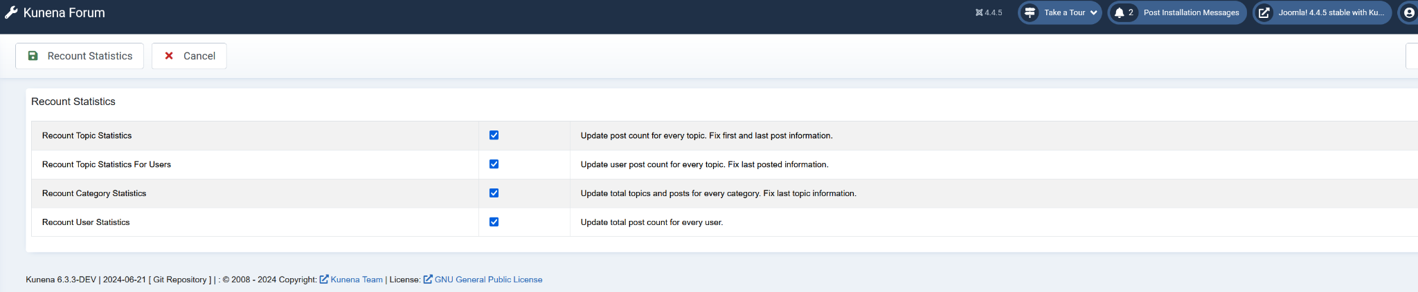Disable Recount Category Statistics checkbox

click(494, 193)
